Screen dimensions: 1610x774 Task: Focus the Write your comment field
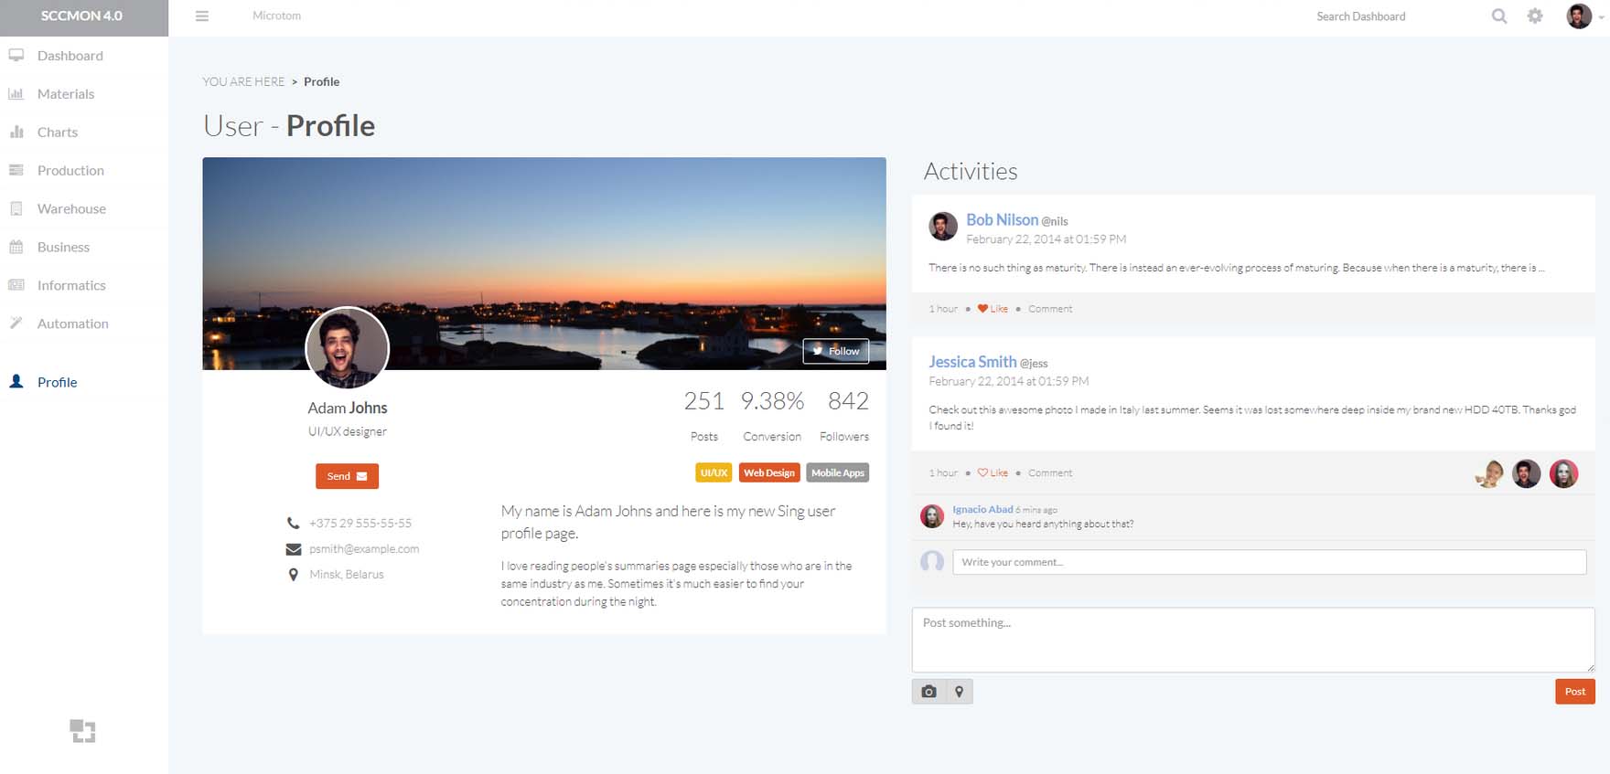tap(1270, 562)
